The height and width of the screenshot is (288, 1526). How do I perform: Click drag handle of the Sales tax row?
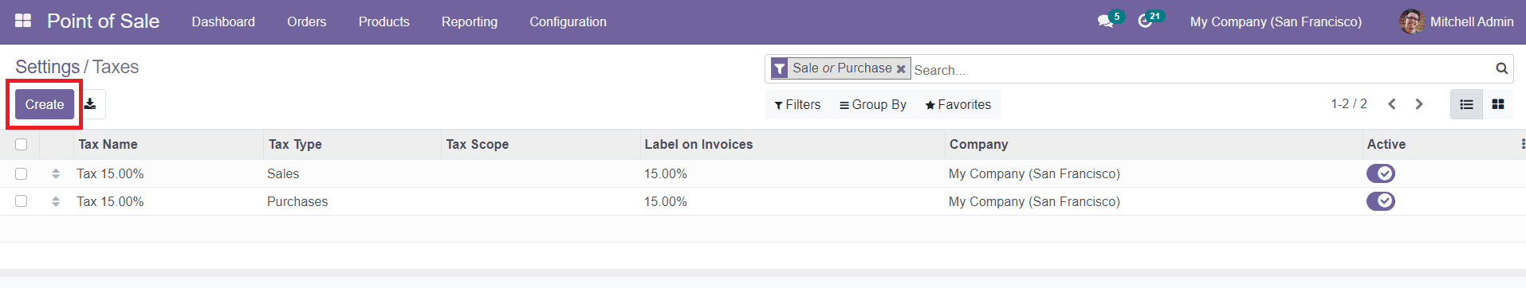tap(56, 173)
